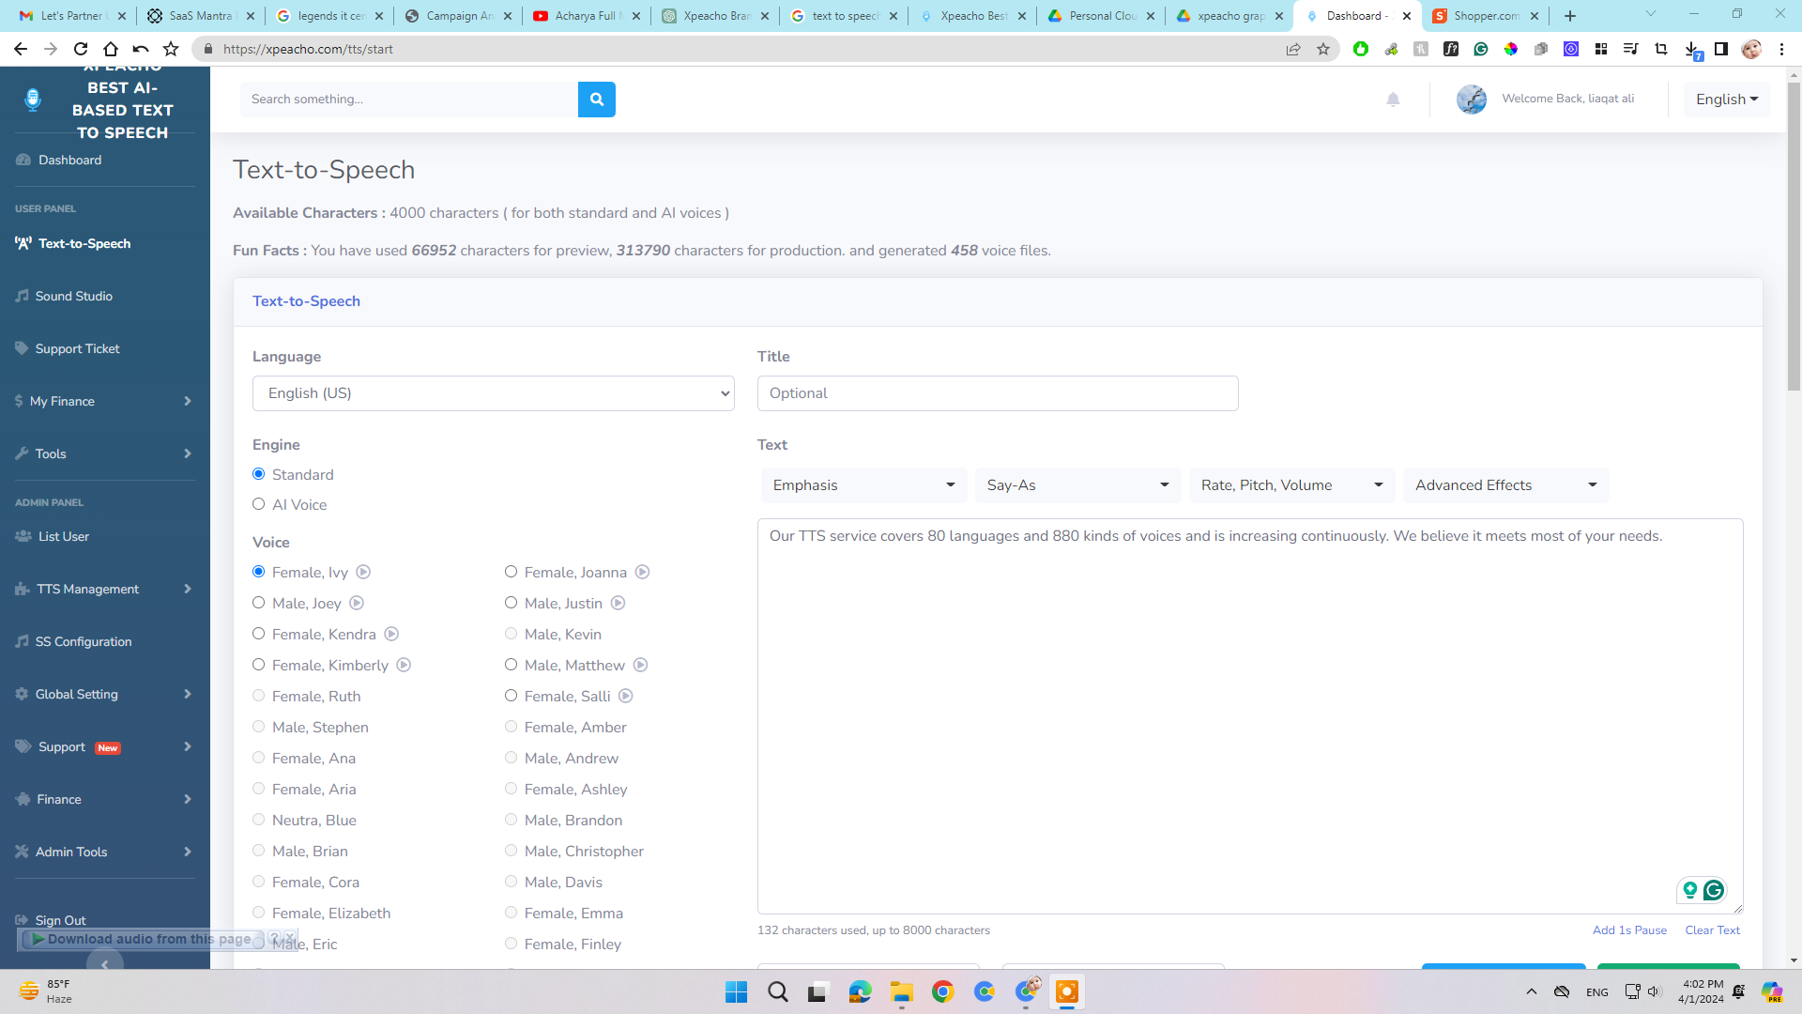Click the Grammarly icon in text area
Viewport: 1802px width, 1014px height.
coord(1714,890)
